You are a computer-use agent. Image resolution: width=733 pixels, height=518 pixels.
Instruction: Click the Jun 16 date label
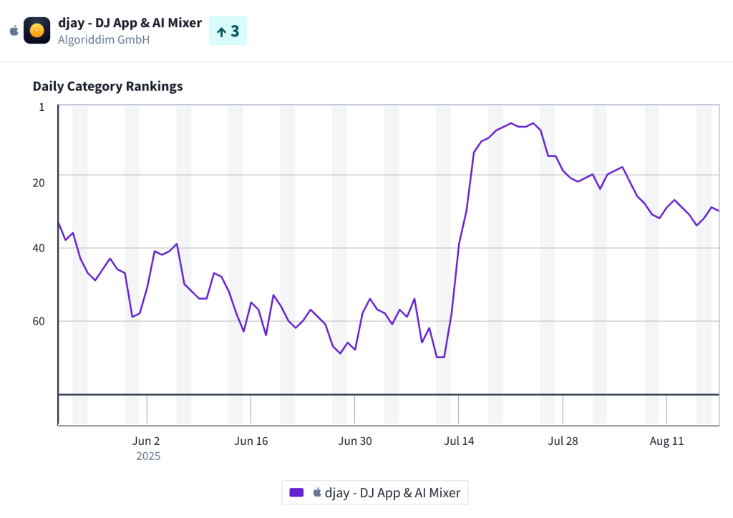tap(251, 441)
